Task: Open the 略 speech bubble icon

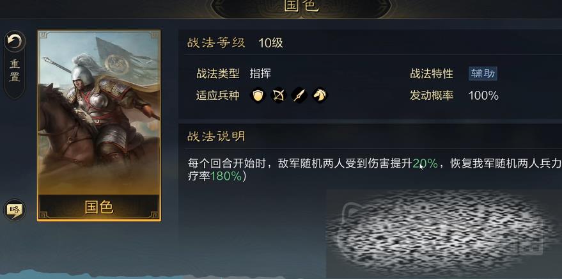Action: pos(14,210)
